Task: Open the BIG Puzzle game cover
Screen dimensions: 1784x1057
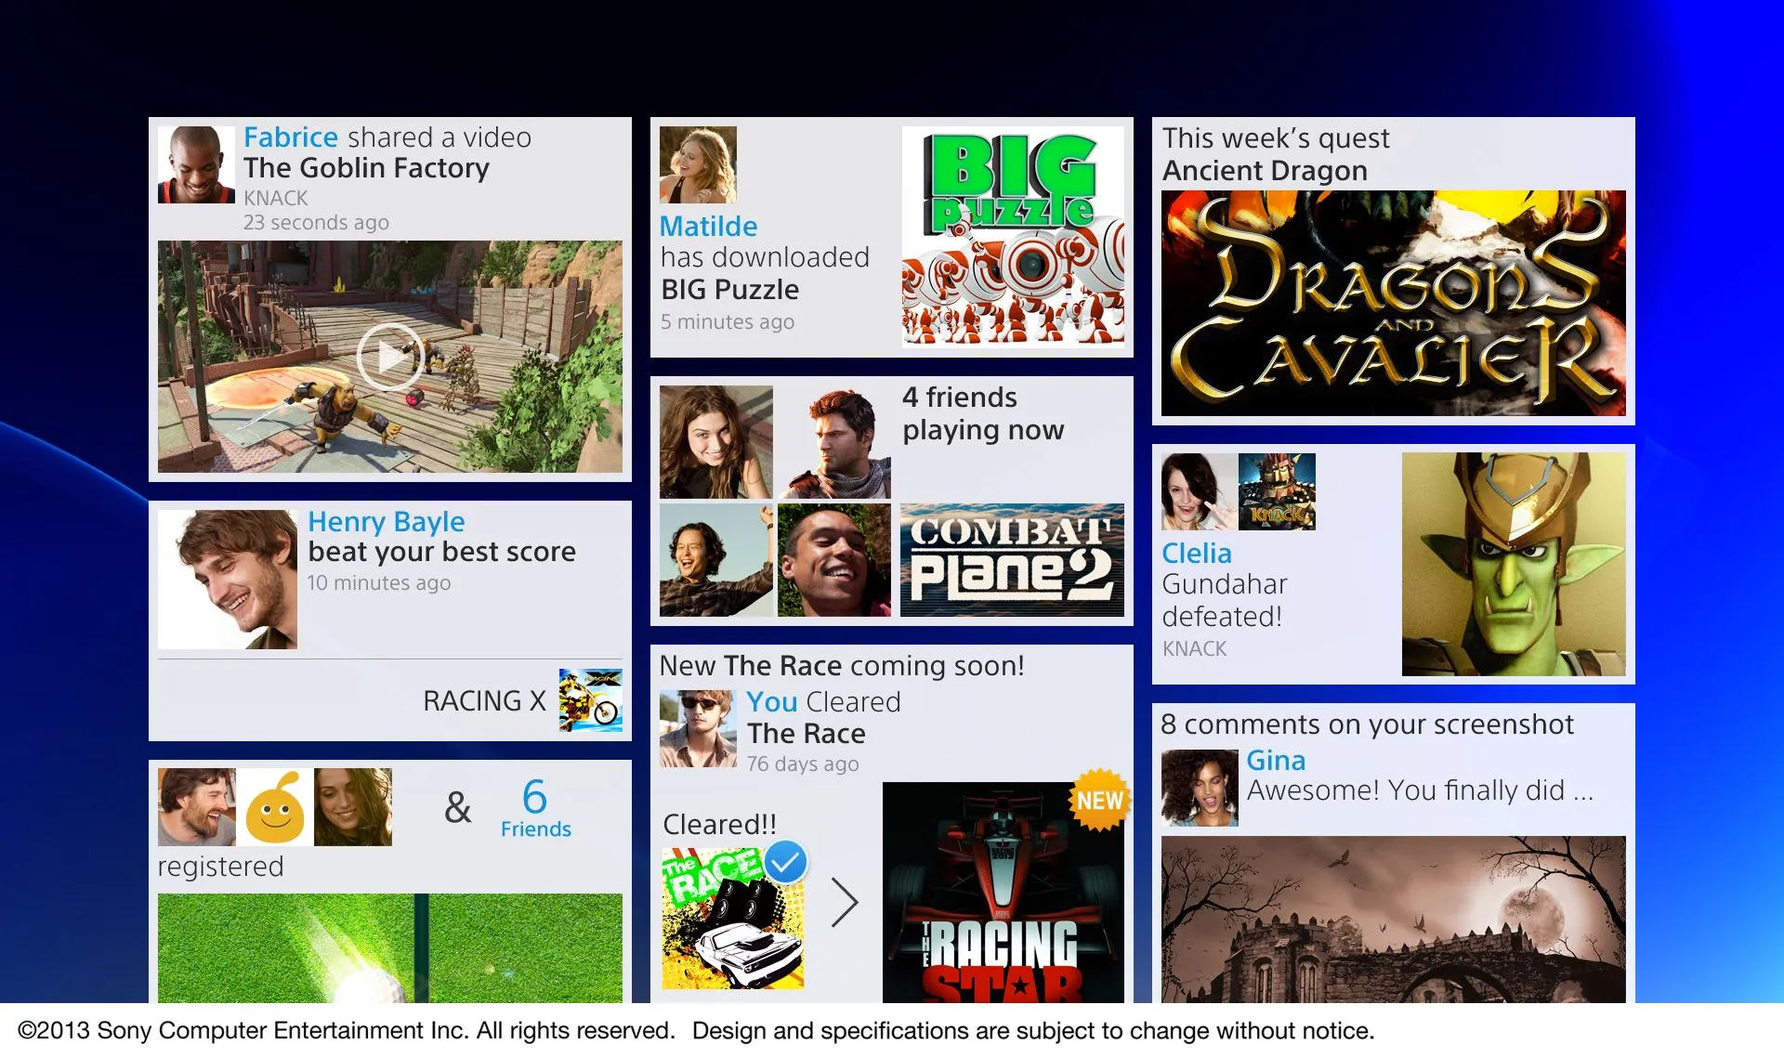Action: pyautogui.click(x=1012, y=236)
